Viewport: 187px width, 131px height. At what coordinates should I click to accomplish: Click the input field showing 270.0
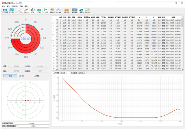[x=33, y=126]
